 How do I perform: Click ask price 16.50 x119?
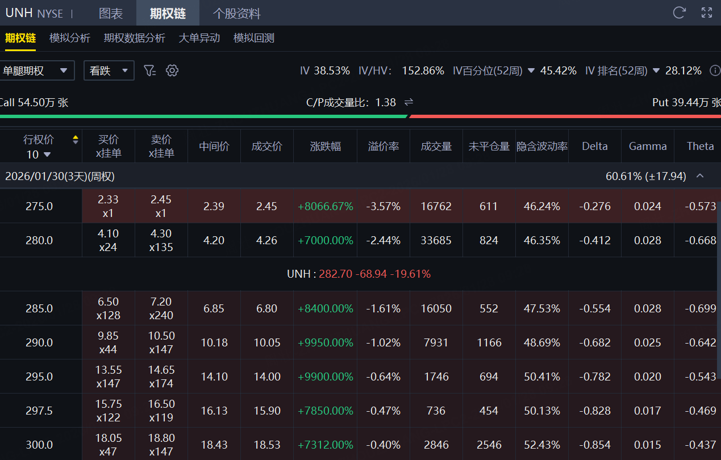click(x=161, y=411)
